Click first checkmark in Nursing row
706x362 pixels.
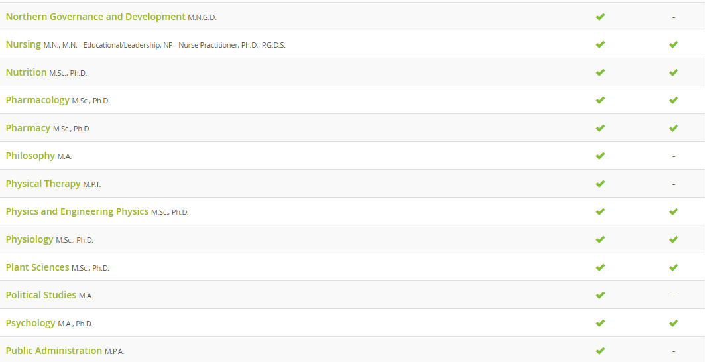(600, 44)
